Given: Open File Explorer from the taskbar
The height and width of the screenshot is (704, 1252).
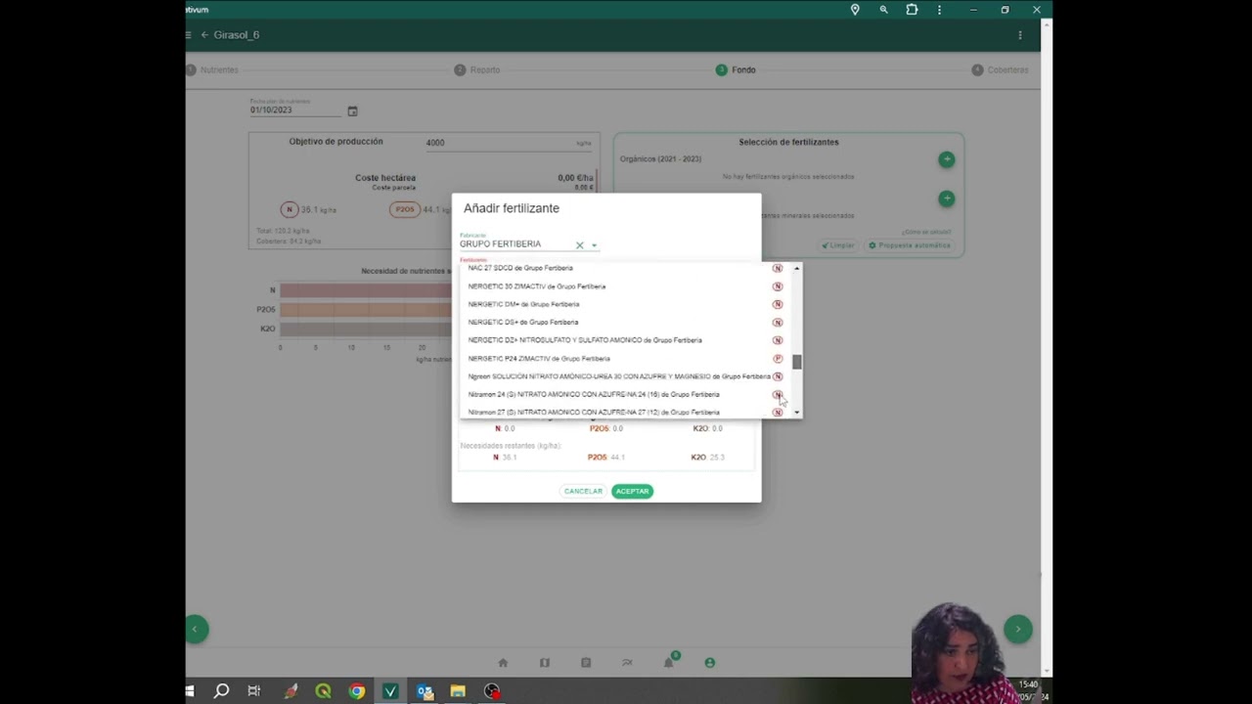Looking at the screenshot, I should (458, 691).
